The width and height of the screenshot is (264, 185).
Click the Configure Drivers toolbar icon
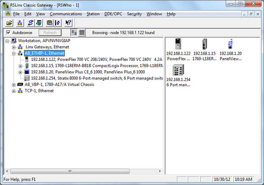[30, 23]
